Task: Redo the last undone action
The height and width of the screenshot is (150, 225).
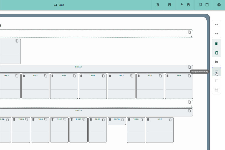Action: (216, 34)
